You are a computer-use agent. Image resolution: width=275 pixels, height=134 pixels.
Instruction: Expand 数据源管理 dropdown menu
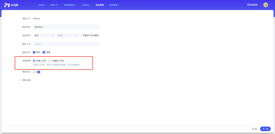70,5
